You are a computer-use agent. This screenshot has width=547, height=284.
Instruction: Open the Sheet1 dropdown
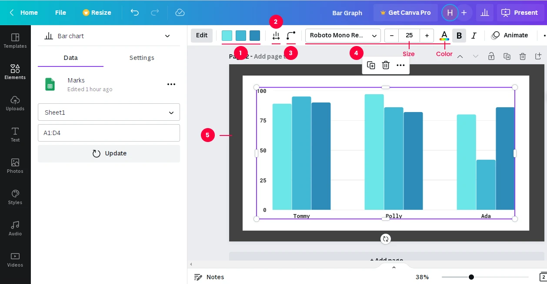point(109,112)
